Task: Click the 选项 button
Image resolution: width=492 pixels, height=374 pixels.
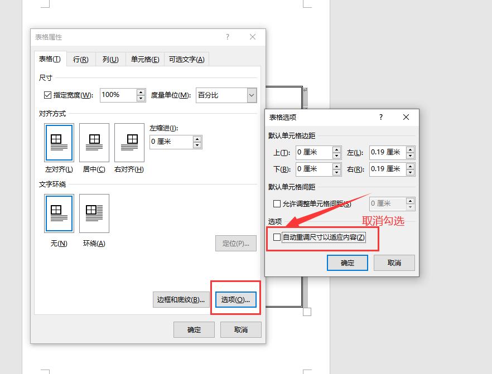Action: point(235,299)
